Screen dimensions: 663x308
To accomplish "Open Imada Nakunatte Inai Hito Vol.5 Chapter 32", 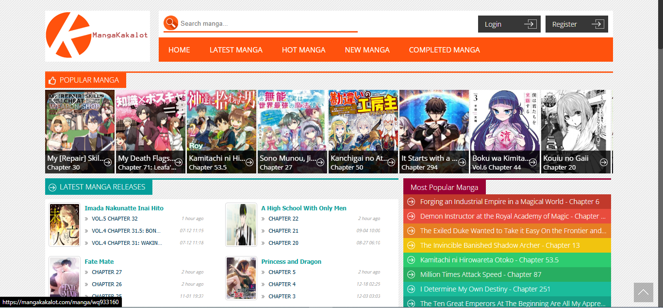I will (115, 219).
